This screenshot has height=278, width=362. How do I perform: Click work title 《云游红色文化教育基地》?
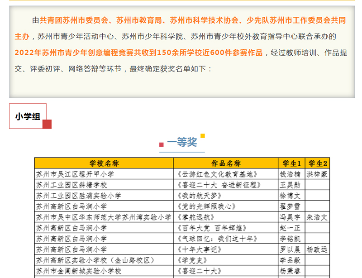click(217, 174)
